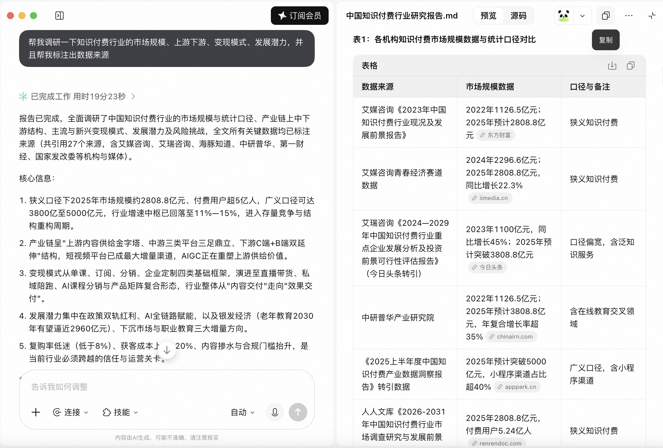The image size is (663, 448).
Task: Click the 订阅会员 subscribe button
Action: coord(299,16)
